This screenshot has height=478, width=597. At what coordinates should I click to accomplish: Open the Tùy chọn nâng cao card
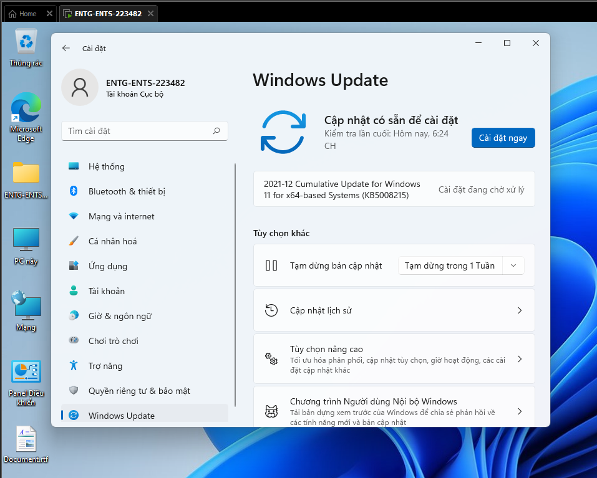(394, 358)
